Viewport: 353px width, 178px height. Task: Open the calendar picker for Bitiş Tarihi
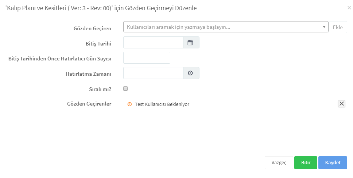click(191, 43)
